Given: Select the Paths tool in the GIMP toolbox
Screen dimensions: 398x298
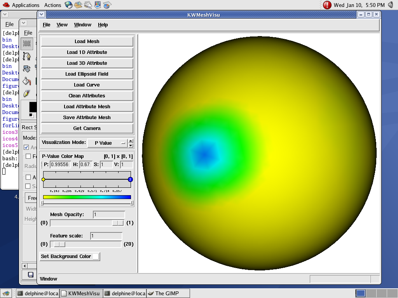Looking at the screenshot, I should pos(26,56).
